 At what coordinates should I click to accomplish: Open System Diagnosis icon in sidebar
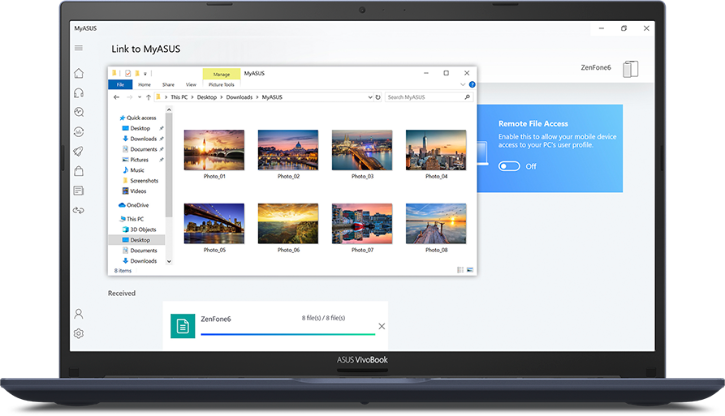coord(79,112)
